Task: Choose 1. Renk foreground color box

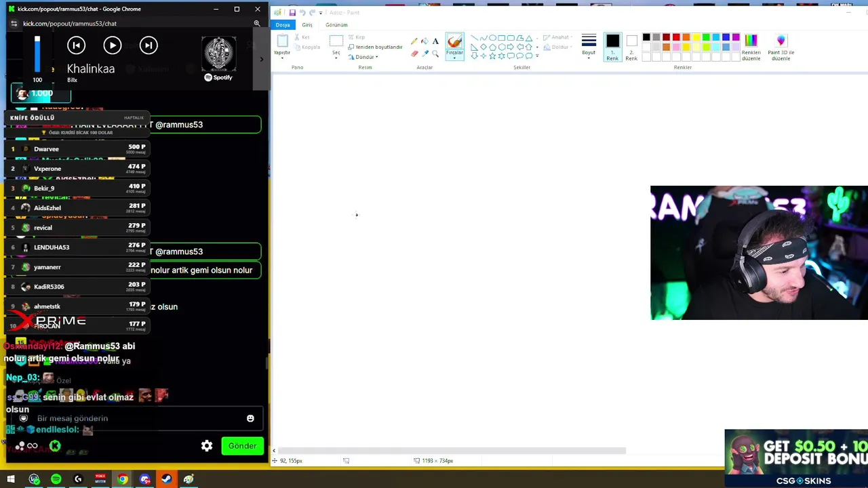Action: [x=612, y=47]
